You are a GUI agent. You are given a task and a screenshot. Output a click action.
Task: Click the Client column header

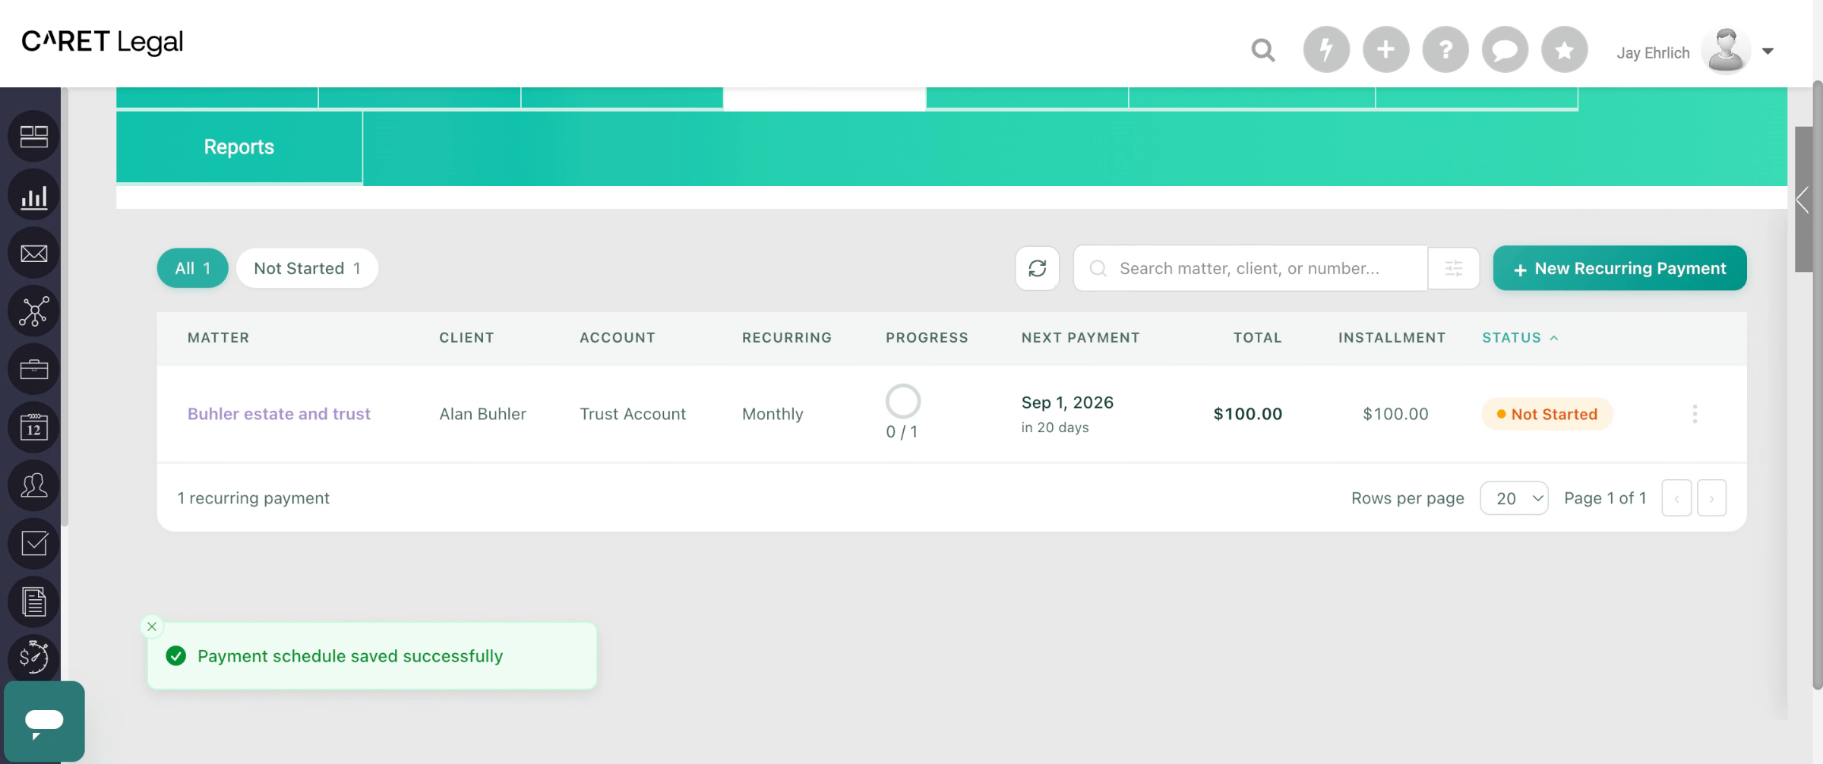coord(466,338)
